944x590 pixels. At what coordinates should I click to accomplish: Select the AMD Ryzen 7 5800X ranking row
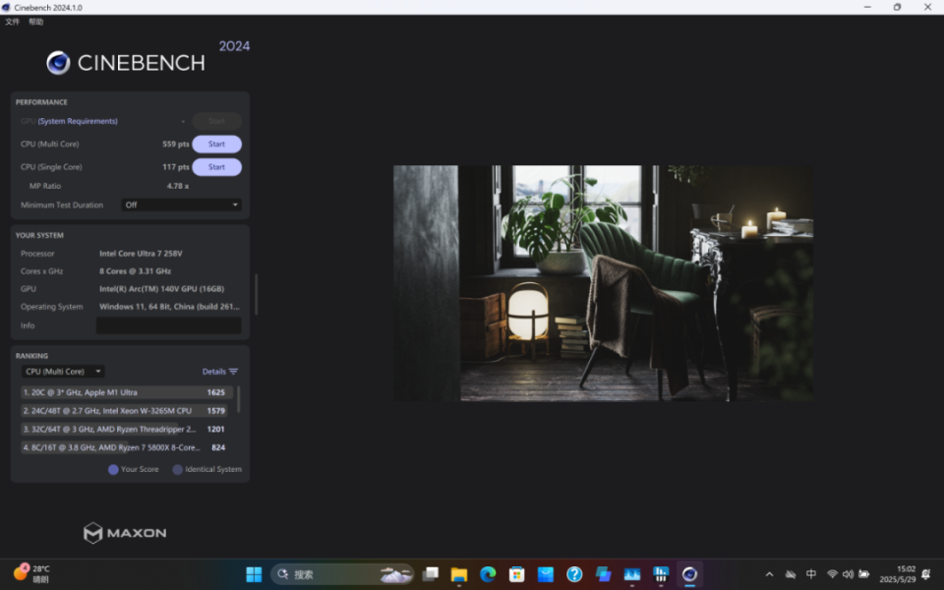point(124,447)
